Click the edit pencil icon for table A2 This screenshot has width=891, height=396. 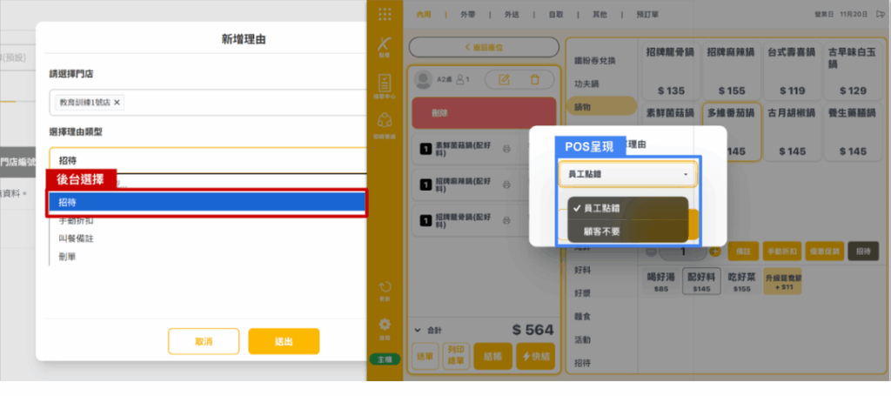503,80
